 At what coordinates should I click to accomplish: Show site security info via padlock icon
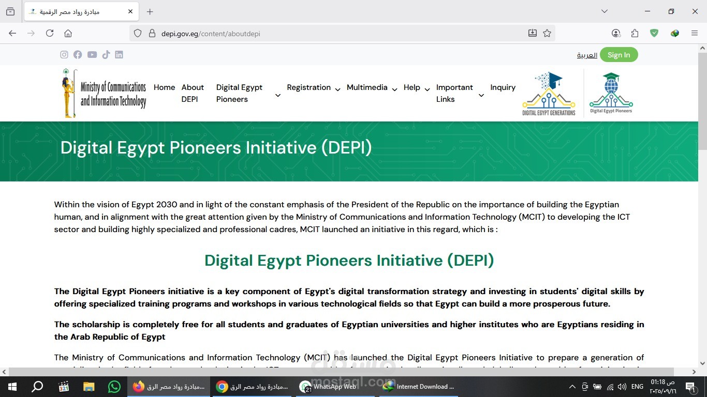click(x=152, y=33)
